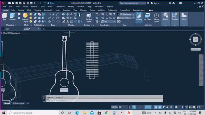Select the Section Plane tool
This screenshot has height=115, width=205.
pyautogui.click(x=89, y=18)
